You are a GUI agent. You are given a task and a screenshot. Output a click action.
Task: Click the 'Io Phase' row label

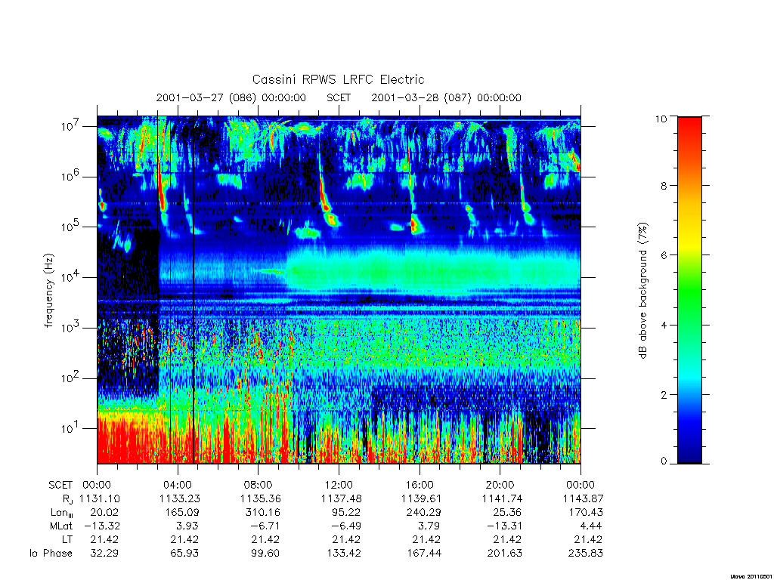coord(51,553)
